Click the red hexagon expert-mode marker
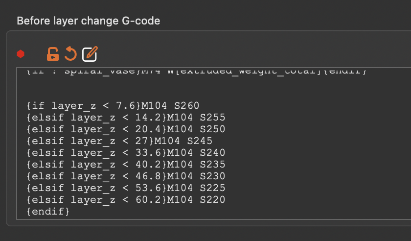Viewport: 411px width, 241px height. [x=21, y=53]
